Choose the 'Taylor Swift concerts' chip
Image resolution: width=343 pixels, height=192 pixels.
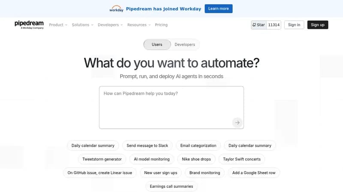tap(242, 159)
